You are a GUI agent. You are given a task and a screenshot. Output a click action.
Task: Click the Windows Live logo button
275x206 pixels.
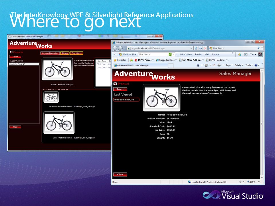(127, 54)
